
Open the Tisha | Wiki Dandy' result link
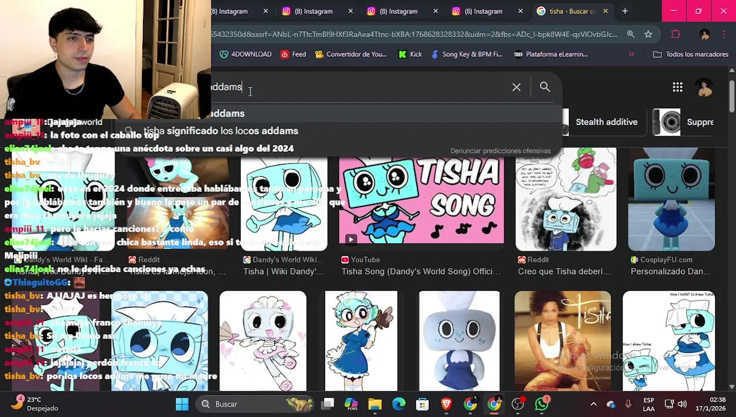click(x=284, y=272)
